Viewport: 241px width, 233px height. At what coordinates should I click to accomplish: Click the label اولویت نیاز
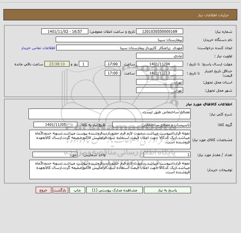[x=223, y=56]
